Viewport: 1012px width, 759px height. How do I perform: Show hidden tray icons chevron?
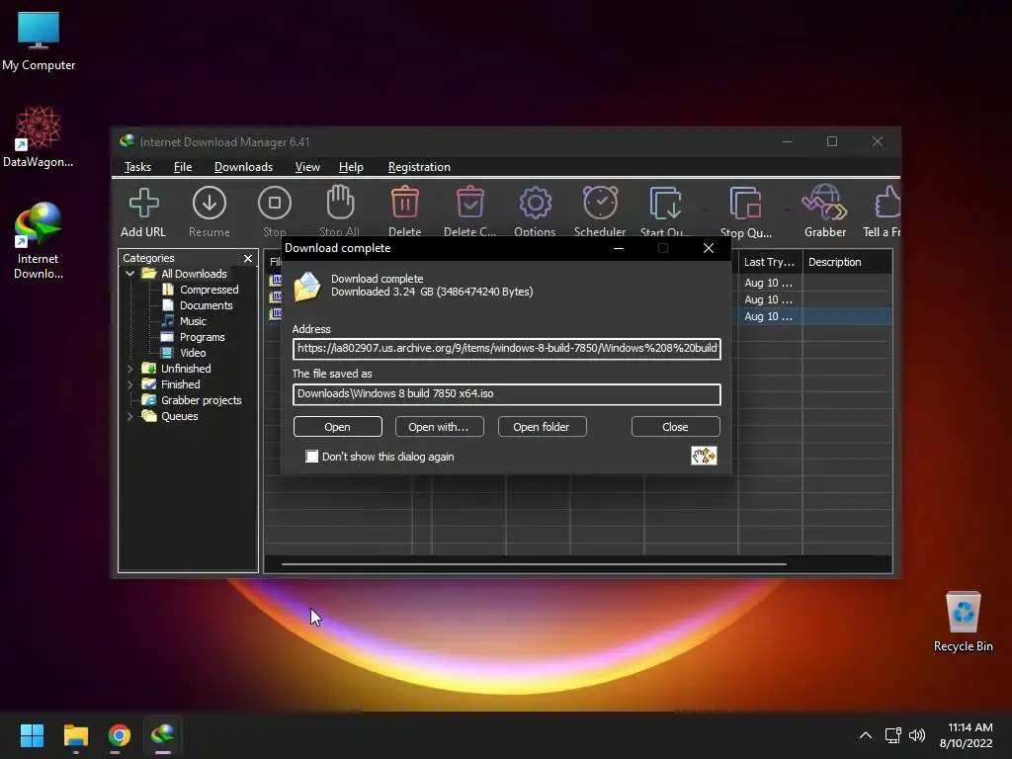click(x=866, y=735)
